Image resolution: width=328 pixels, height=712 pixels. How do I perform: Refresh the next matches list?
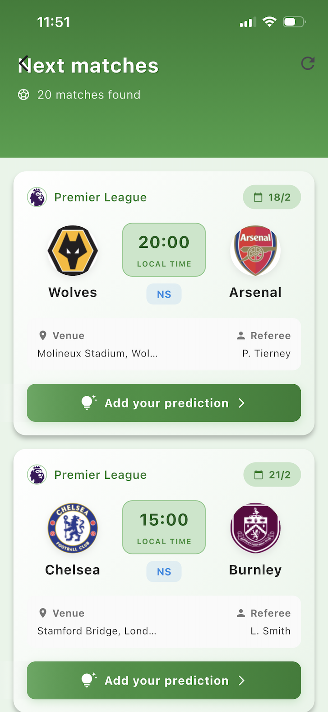pos(308,63)
